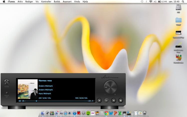
Task: Open Google Chrome from the dock
Action: pos(106,113)
